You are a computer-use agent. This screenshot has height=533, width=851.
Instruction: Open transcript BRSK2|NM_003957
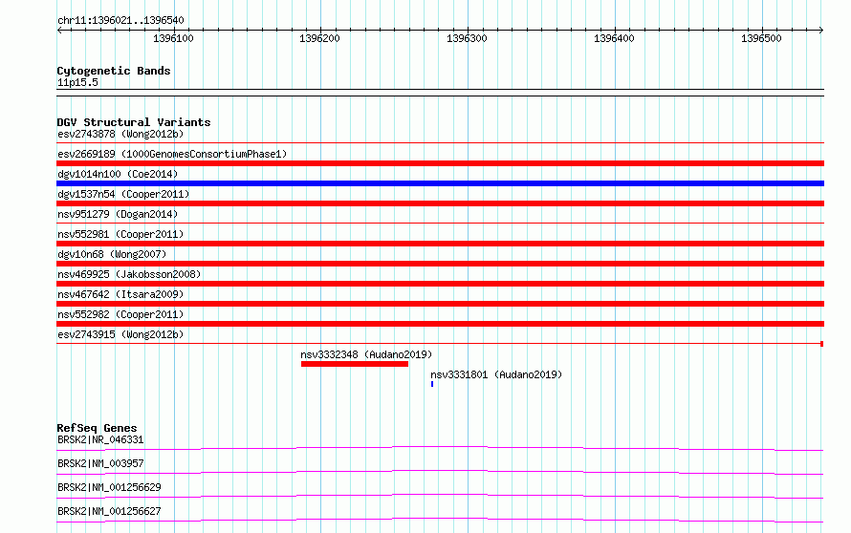(100, 463)
